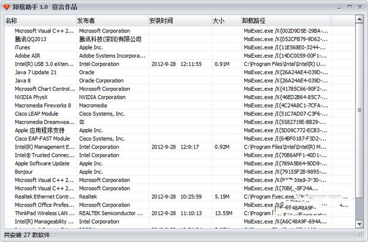Select the NVIDIA PhysX entry
This screenshot has width=368, height=242.
179,97
